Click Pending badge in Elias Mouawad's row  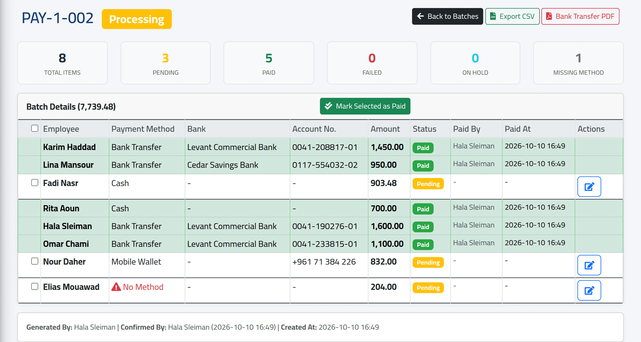point(428,288)
